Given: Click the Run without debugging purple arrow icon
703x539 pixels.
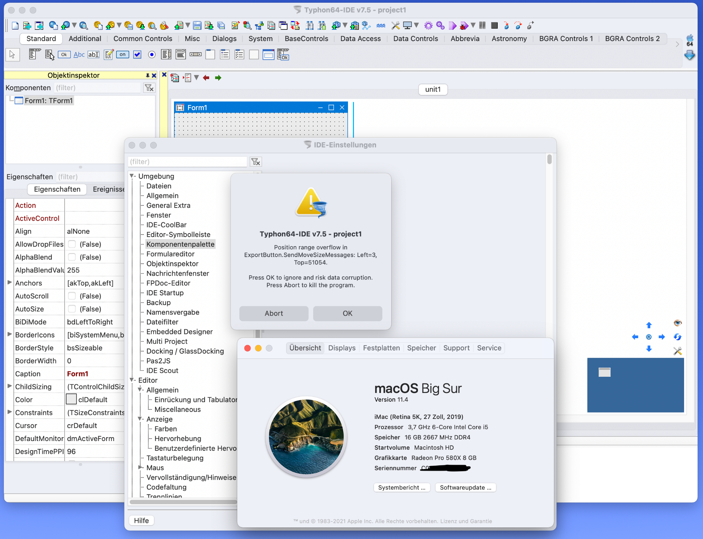Looking at the screenshot, I should (x=452, y=25).
